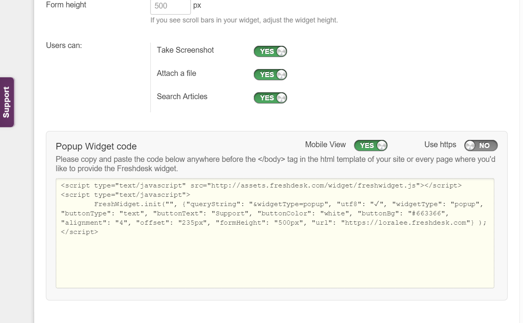Click the scroll bars hint text
The image size is (523, 323).
(244, 20)
